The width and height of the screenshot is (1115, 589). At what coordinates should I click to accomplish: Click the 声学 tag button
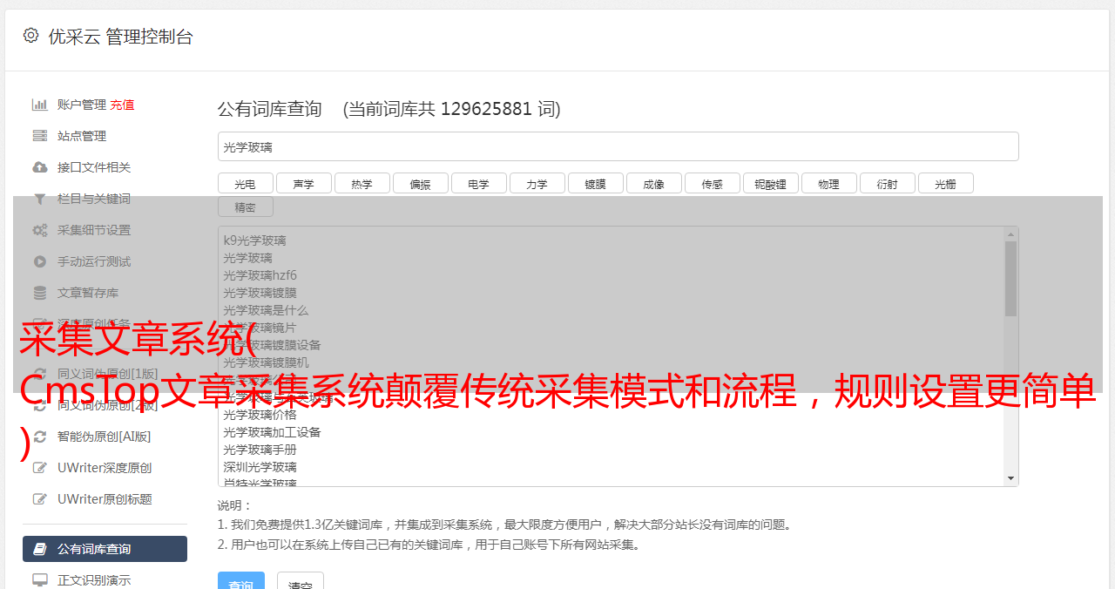[x=304, y=183]
